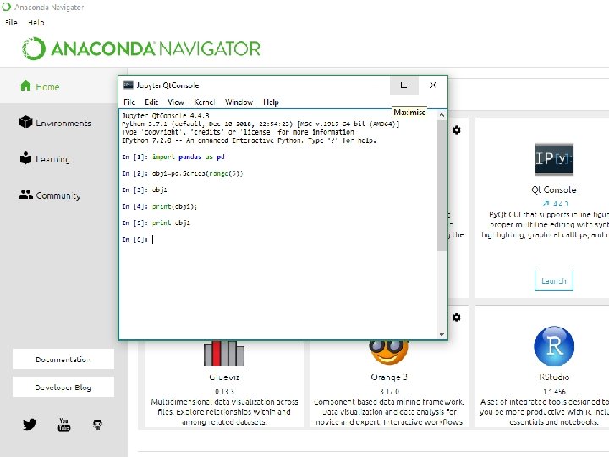The width and height of the screenshot is (609, 457).
Task: Click the QtConsole scrollbar up arrow
Action: tap(442, 114)
